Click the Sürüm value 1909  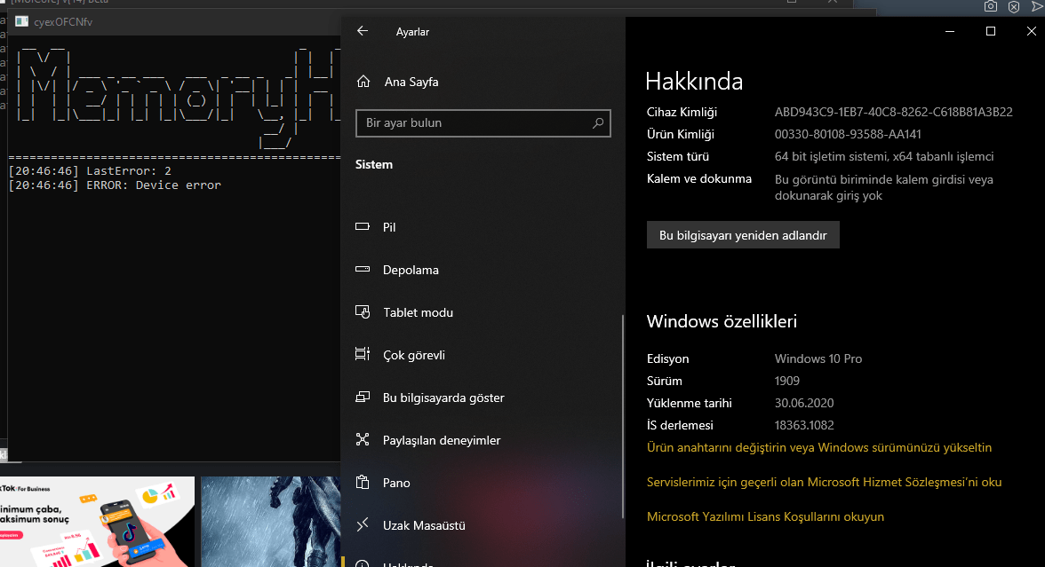[x=786, y=381]
